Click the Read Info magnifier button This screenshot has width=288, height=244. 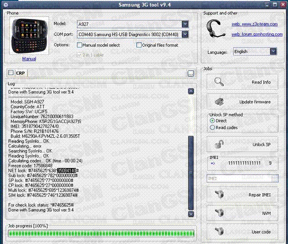click(x=242, y=82)
